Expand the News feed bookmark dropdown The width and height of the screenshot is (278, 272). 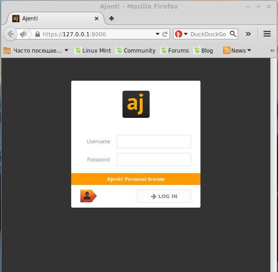pyautogui.click(x=249, y=50)
